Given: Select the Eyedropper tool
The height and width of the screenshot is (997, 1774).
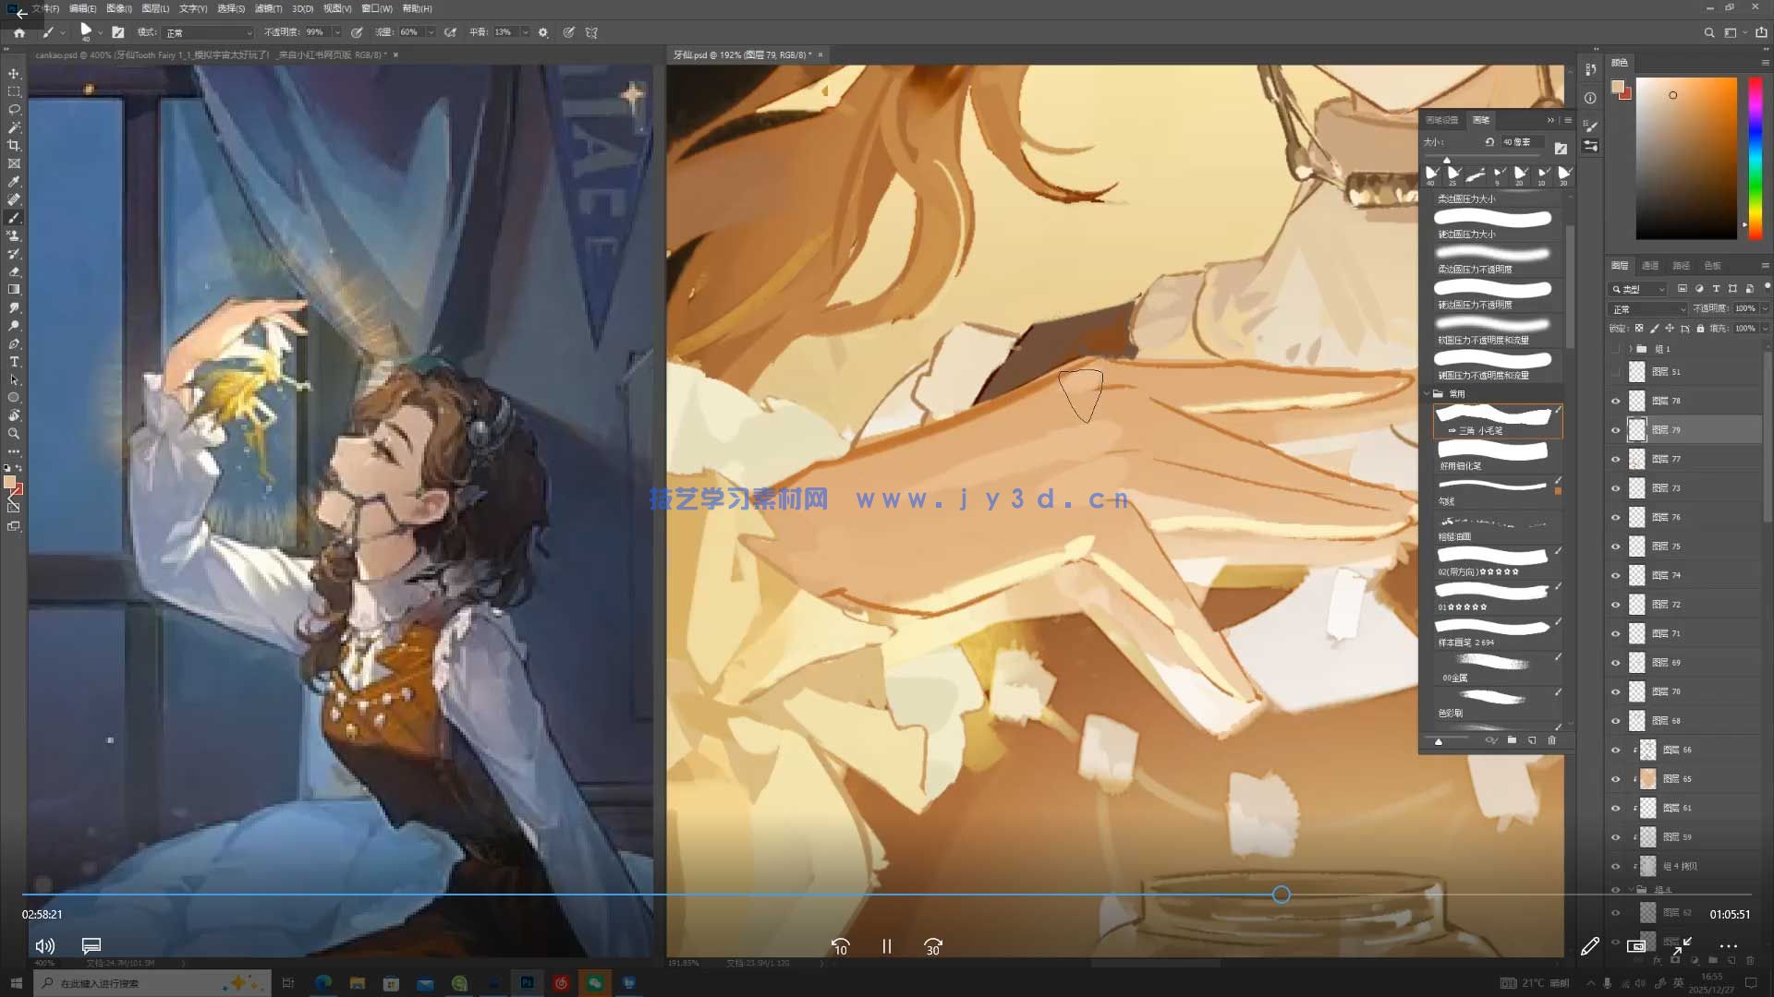Looking at the screenshot, I should (14, 182).
